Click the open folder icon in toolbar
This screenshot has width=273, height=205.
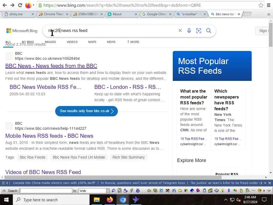coord(149,191)
